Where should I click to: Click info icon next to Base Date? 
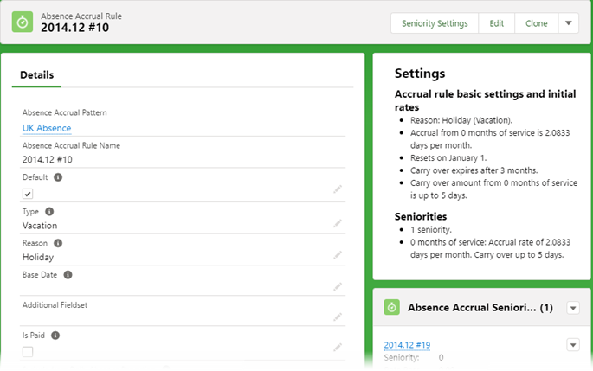(x=68, y=275)
